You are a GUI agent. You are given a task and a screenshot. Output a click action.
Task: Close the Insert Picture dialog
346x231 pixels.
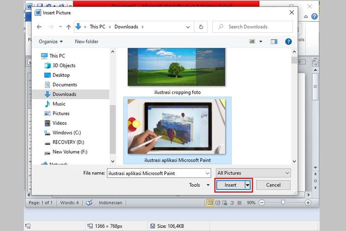pos(292,12)
